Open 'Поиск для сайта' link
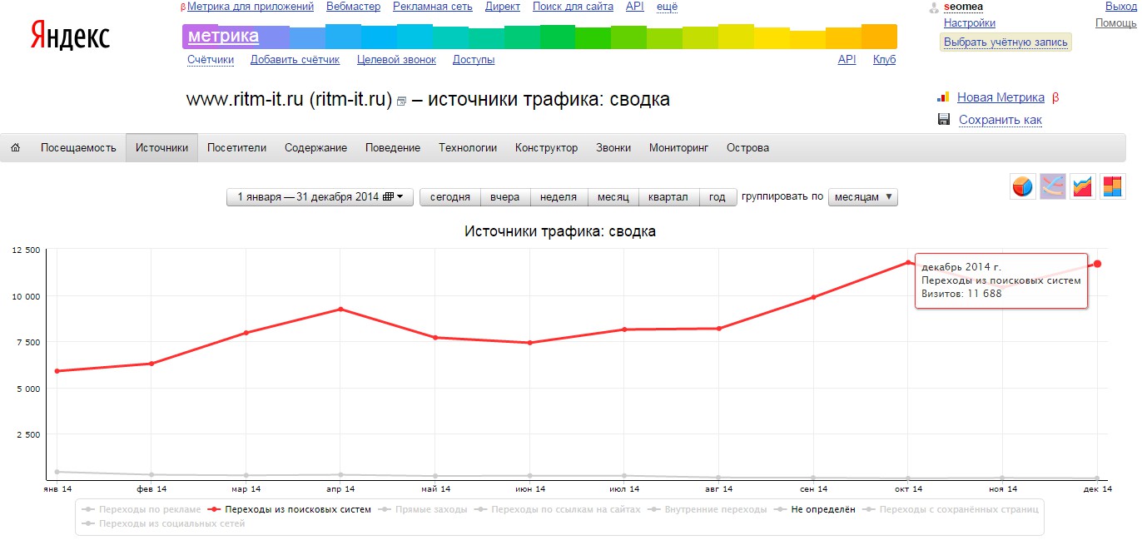This screenshot has height=545, width=1142. [573, 7]
